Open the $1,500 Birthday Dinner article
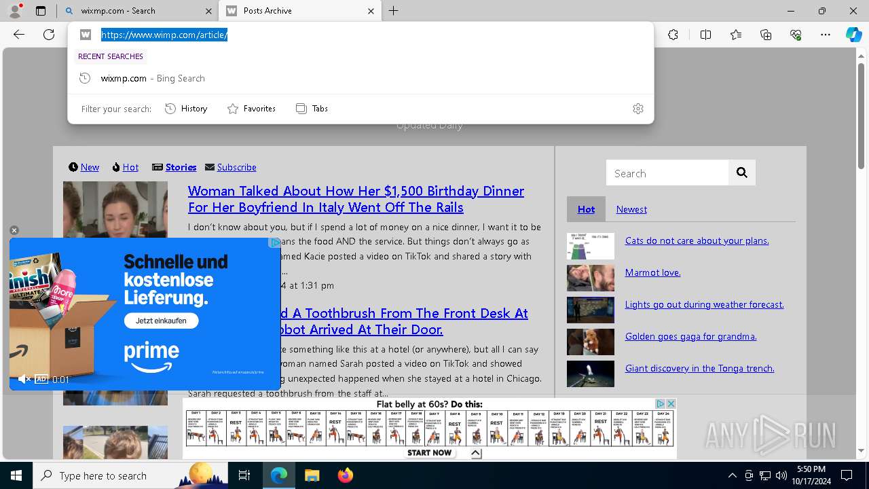This screenshot has width=869, height=489. pyautogui.click(x=356, y=199)
